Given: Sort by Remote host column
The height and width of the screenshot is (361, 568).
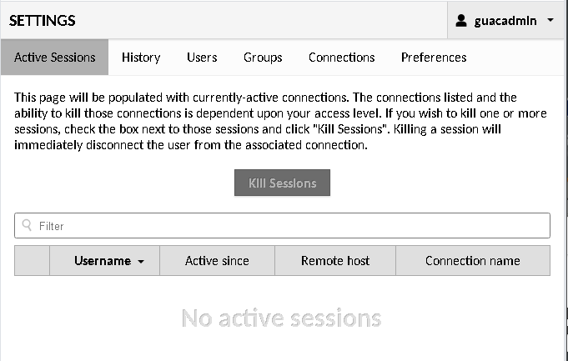Looking at the screenshot, I should click(x=335, y=261).
